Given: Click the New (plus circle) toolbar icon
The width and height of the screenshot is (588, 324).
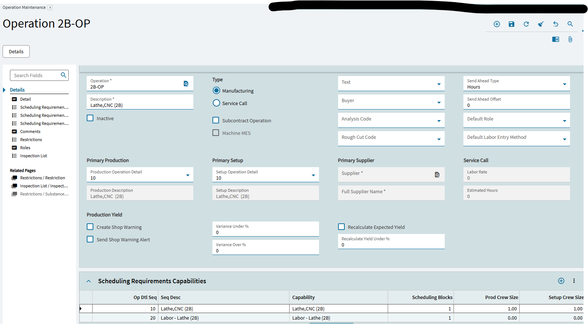Looking at the screenshot, I should pos(497,24).
